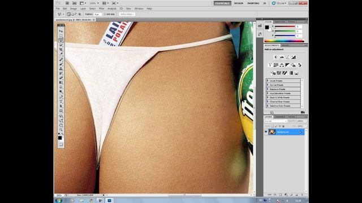Open the File menu

click(58, 8)
